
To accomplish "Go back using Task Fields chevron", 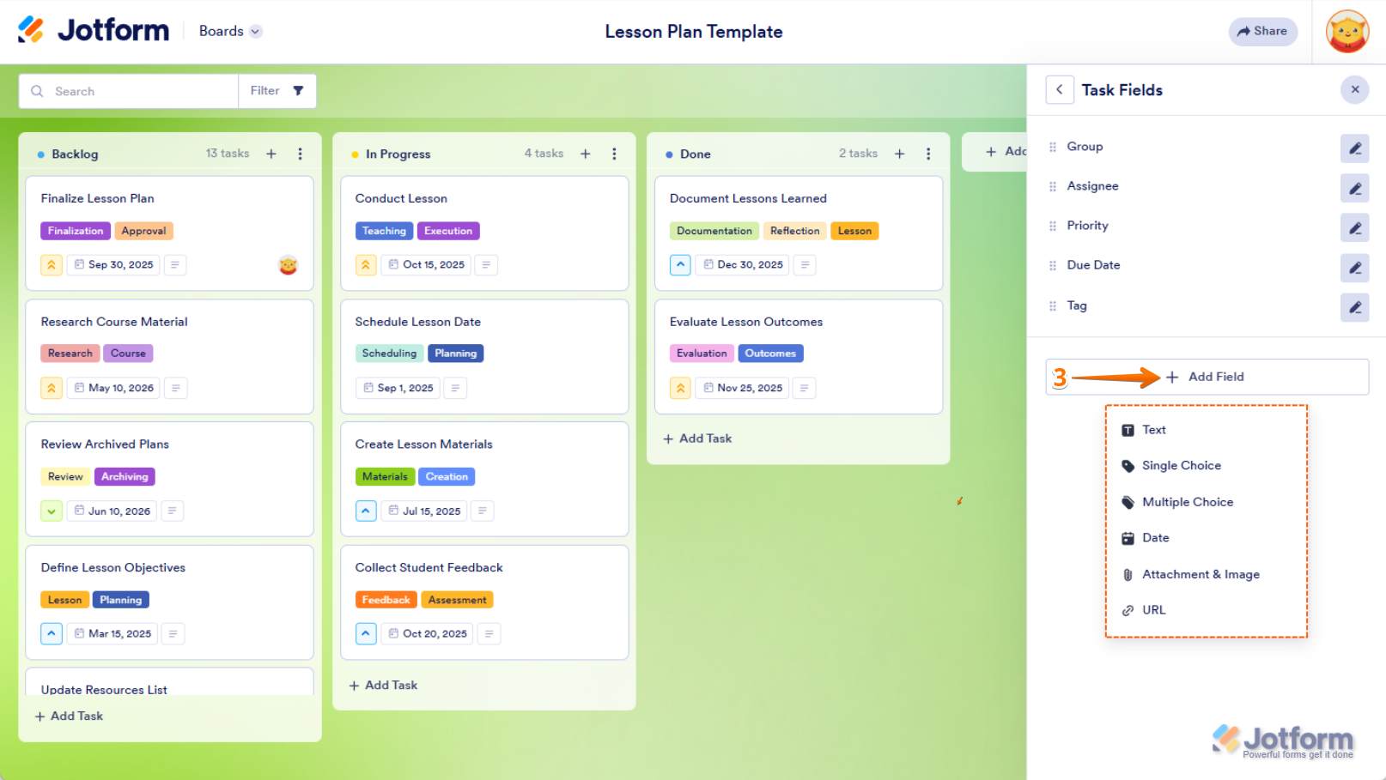I will point(1060,90).
